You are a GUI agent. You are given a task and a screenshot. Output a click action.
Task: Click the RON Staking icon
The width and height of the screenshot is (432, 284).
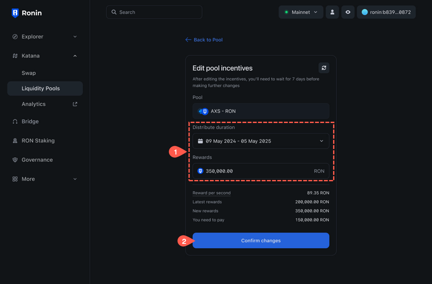tap(15, 140)
